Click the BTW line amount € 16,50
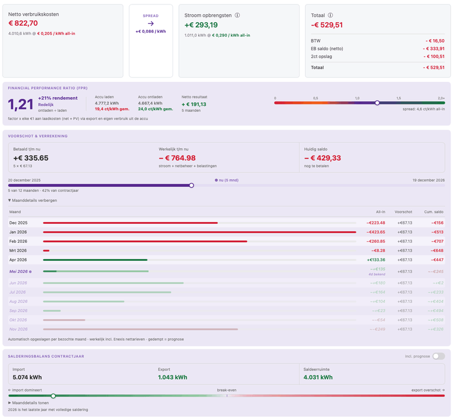The height and width of the screenshot is (417, 454). tap(435, 41)
